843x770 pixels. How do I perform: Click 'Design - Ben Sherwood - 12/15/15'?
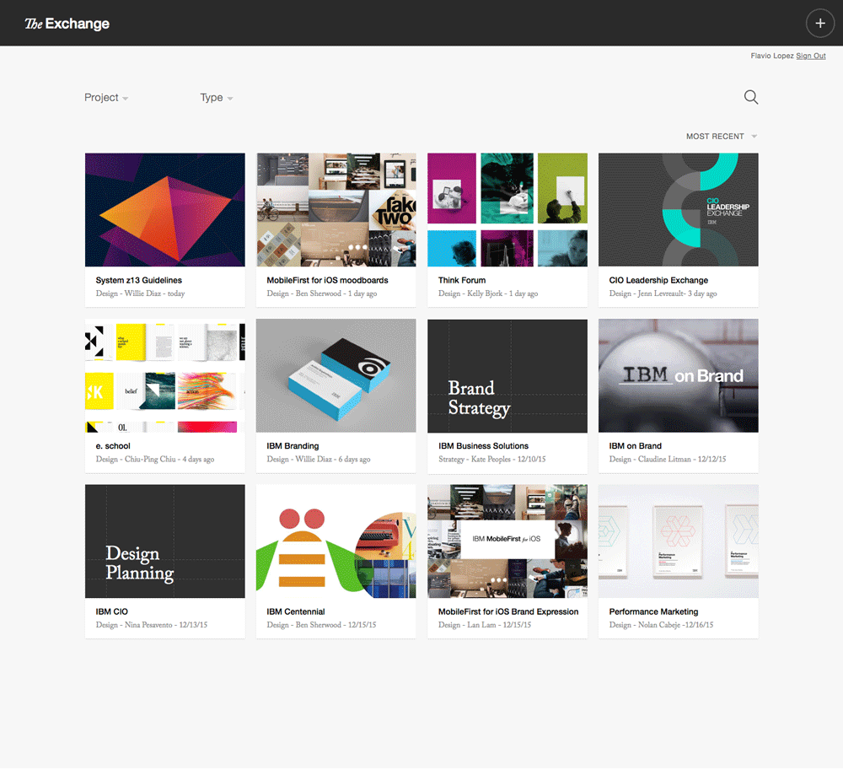pyautogui.click(x=321, y=625)
